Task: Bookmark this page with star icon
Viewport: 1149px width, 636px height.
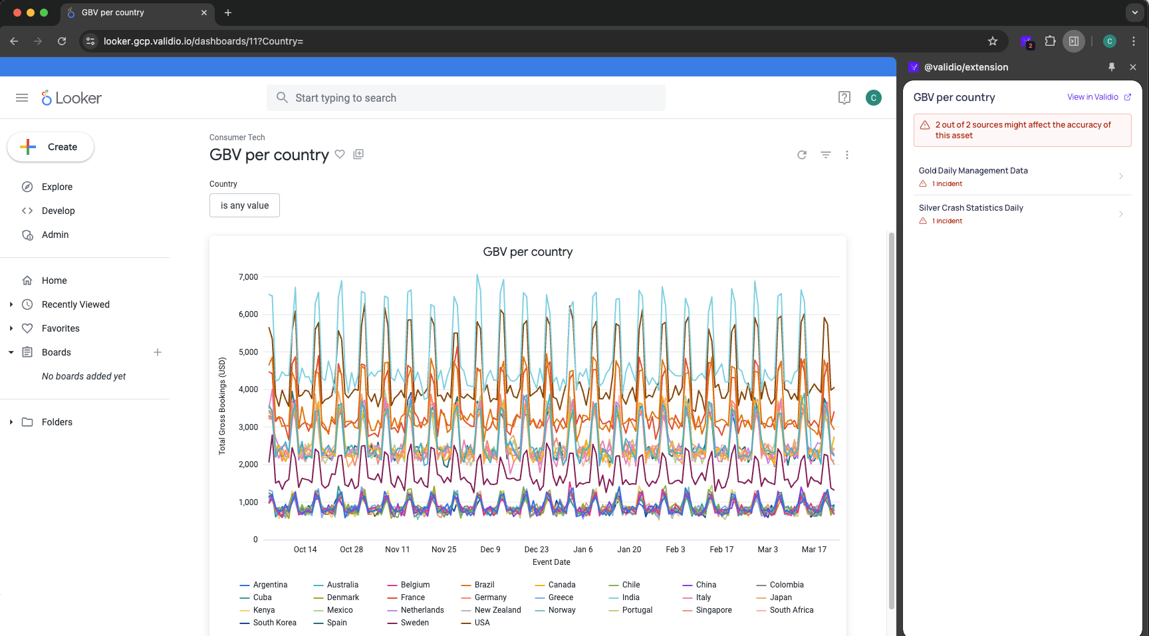Action: pos(993,41)
